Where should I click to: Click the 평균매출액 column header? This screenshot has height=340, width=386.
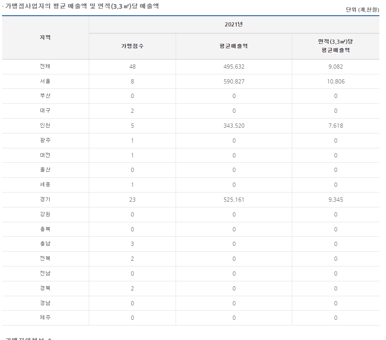tap(234, 46)
